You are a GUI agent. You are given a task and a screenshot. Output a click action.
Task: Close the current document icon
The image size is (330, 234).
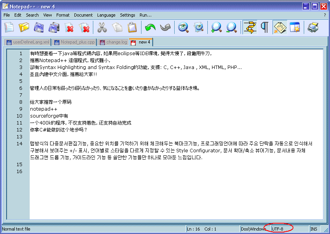click(69, 27)
